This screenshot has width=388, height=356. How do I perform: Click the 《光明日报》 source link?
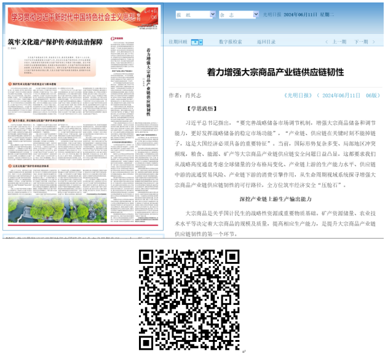tap(299, 96)
